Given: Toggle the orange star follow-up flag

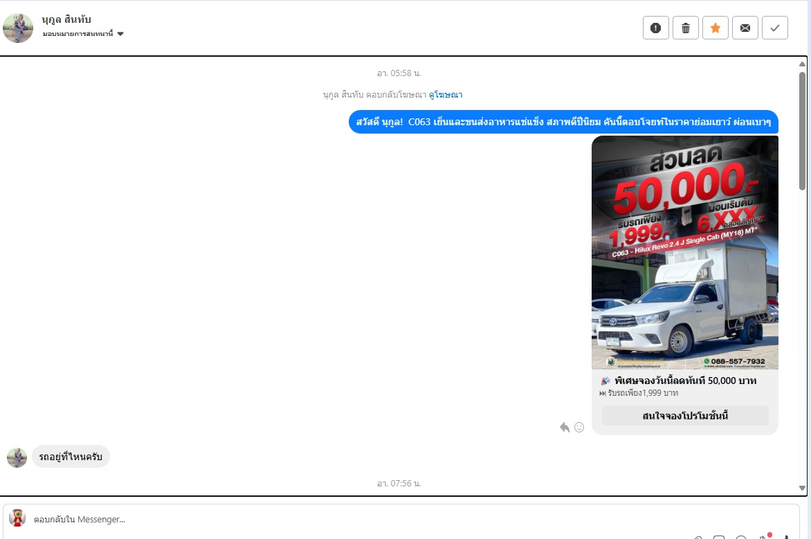Looking at the screenshot, I should 716,28.
